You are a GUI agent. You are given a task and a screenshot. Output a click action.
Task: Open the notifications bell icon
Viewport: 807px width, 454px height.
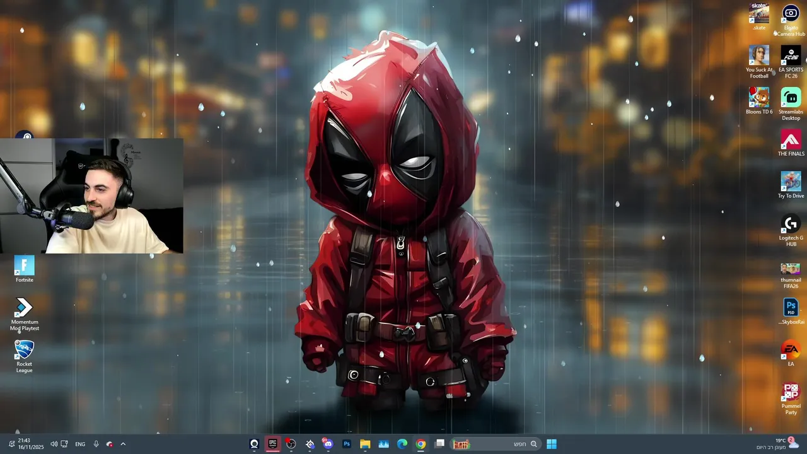(11, 444)
